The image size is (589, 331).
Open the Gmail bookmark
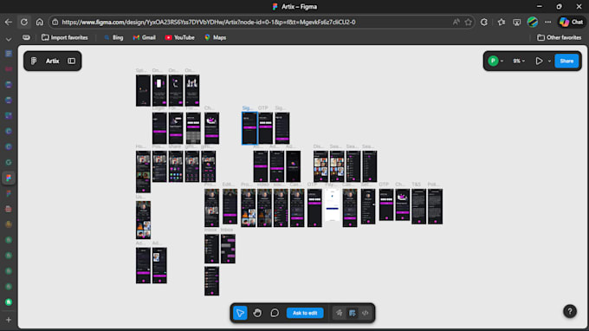tap(145, 37)
